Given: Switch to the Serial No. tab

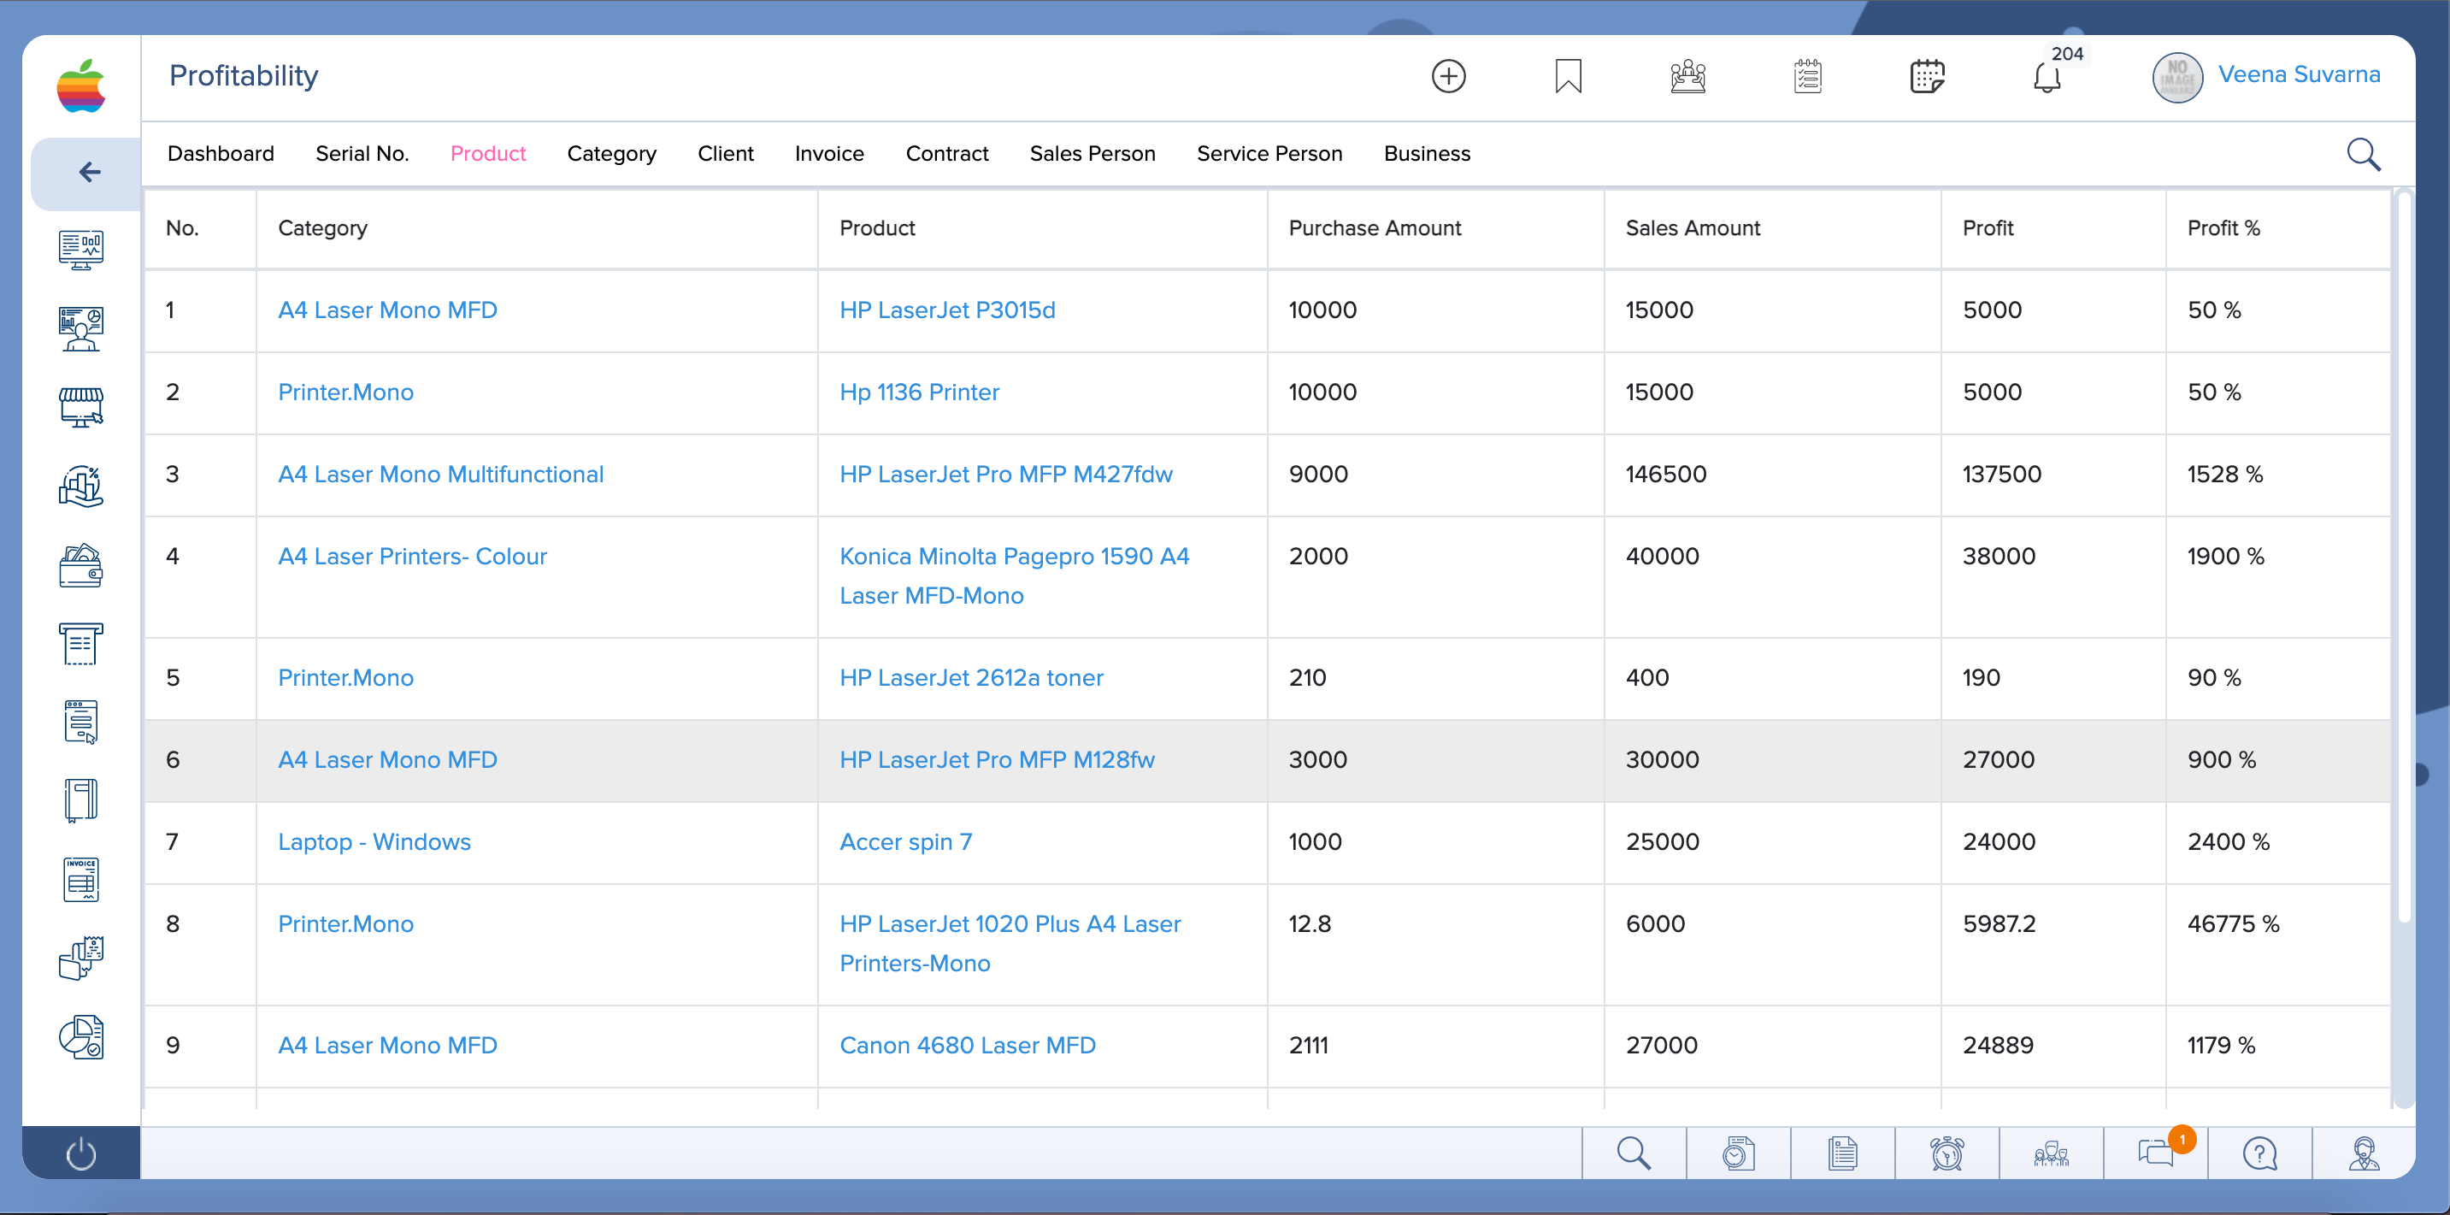Looking at the screenshot, I should tap(362, 154).
